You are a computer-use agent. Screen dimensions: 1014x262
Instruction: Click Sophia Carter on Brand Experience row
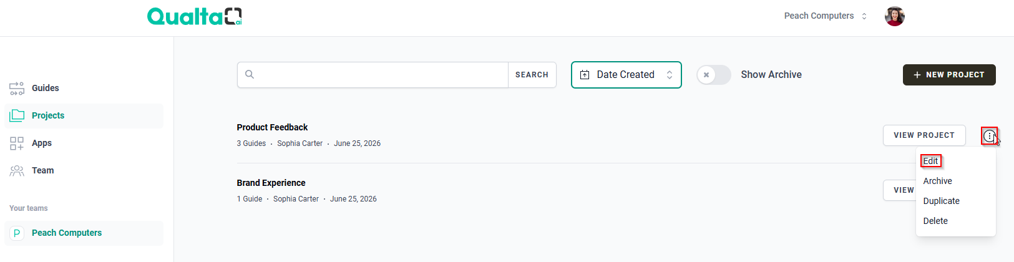(296, 199)
